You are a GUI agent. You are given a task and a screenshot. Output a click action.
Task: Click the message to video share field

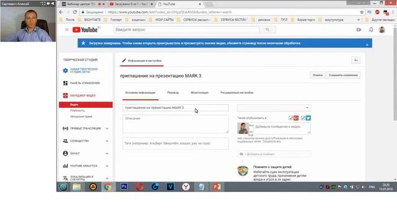[x=282, y=128]
